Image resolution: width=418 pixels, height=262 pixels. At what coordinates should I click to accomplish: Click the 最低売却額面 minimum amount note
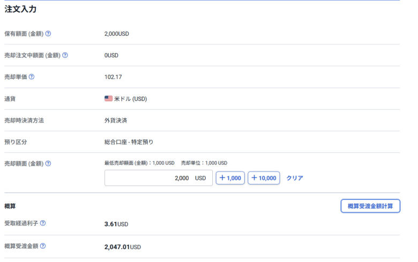coord(139,163)
